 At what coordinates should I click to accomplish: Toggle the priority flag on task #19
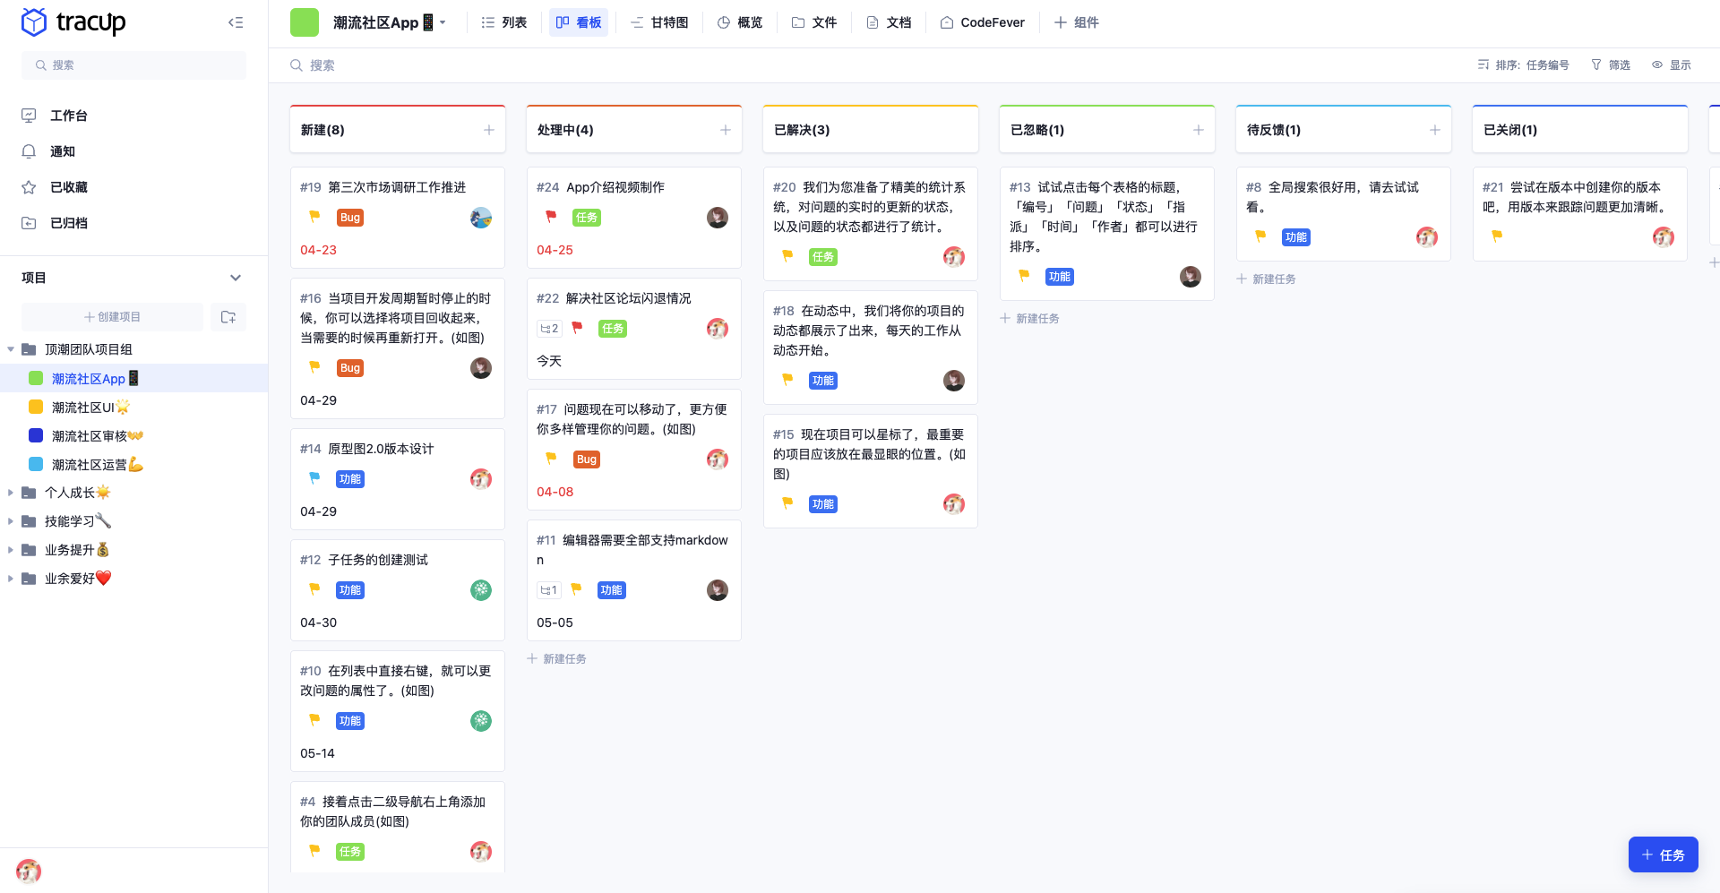[x=314, y=217]
